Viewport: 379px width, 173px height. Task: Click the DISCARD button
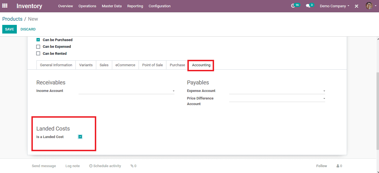(x=28, y=29)
